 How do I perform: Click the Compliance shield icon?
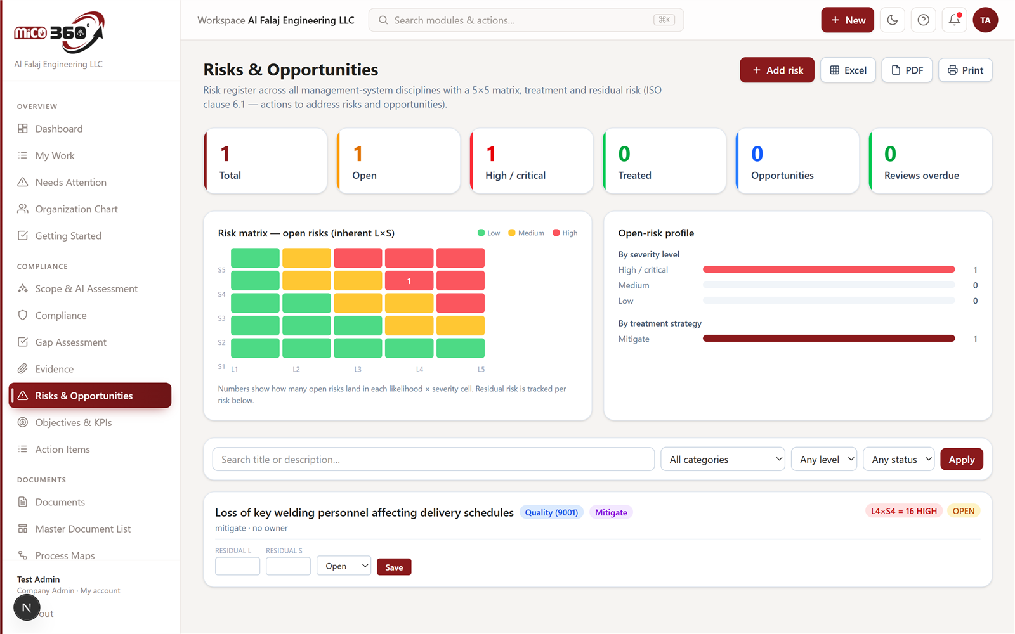coord(23,315)
